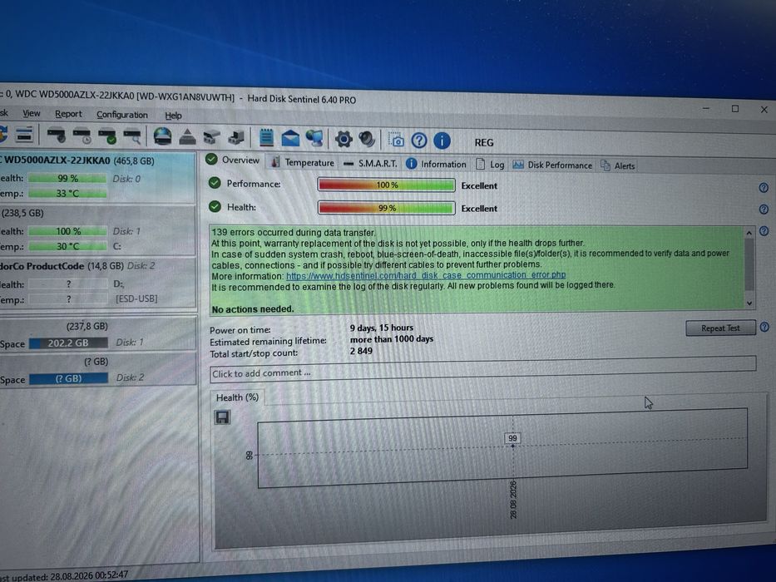Image resolution: width=776 pixels, height=582 pixels.
Task: Click the 202,2 GB free space bar
Action: [x=68, y=343]
